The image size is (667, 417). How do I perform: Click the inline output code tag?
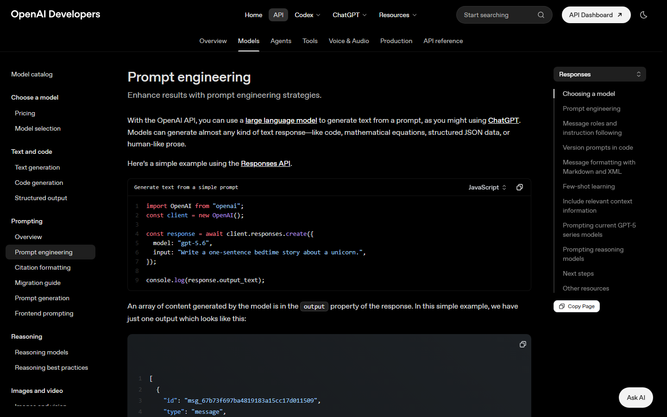314,306
